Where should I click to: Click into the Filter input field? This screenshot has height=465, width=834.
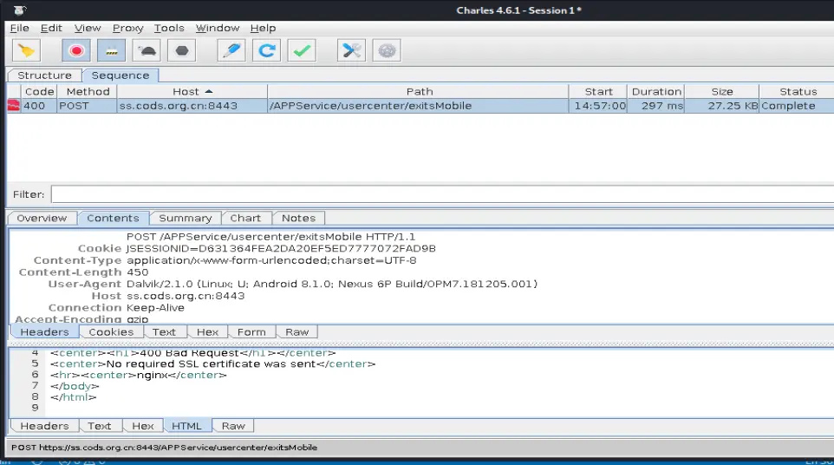pos(442,194)
